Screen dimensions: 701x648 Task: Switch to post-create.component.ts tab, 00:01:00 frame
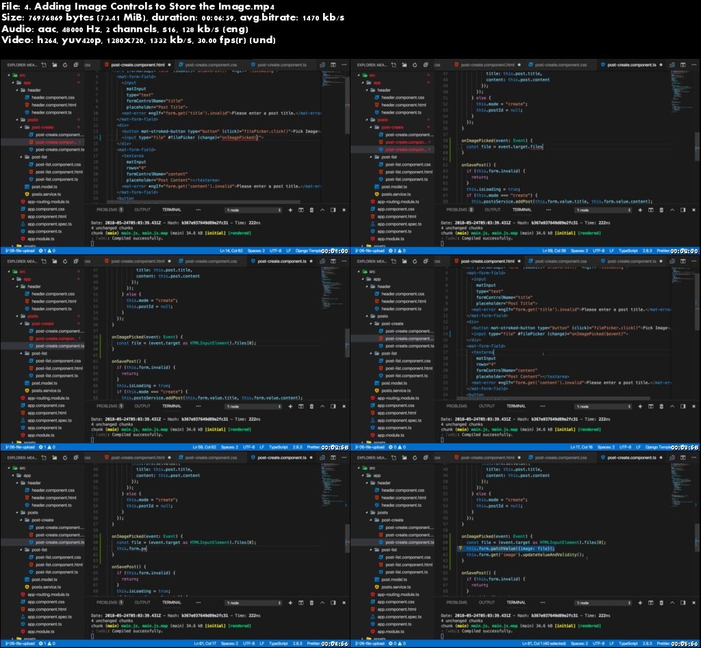(281, 65)
